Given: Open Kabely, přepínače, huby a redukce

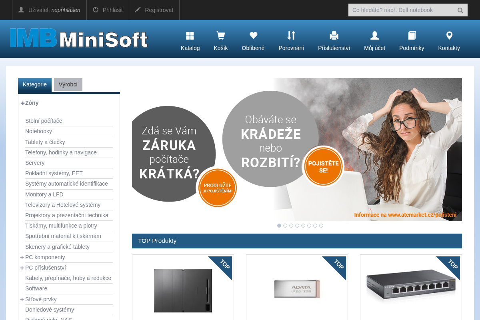Looking at the screenshot, I should pos(68,278).
